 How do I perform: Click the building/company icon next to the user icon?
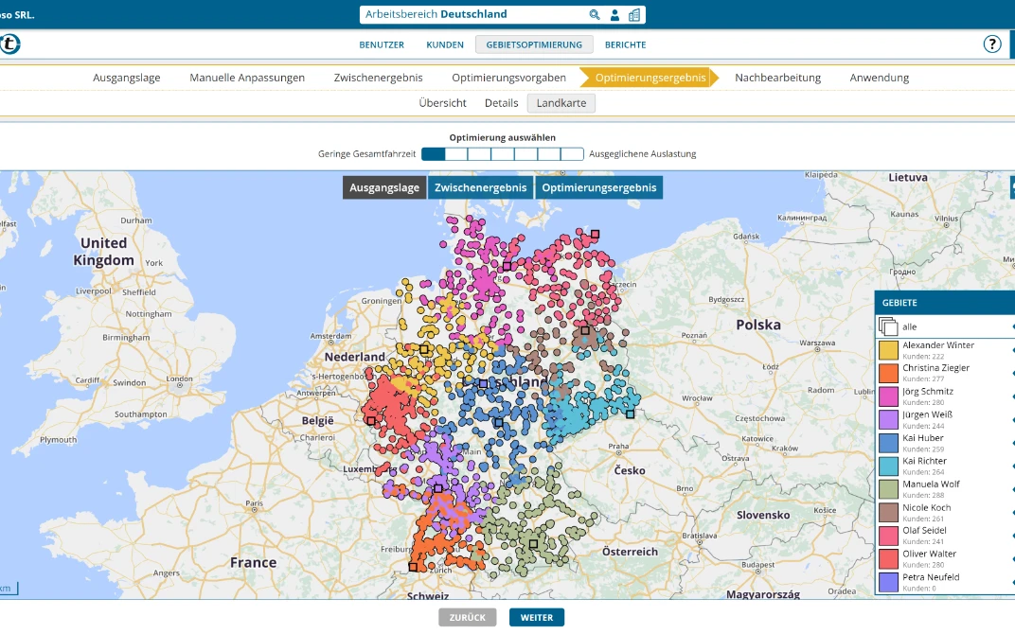click(635, 14)
